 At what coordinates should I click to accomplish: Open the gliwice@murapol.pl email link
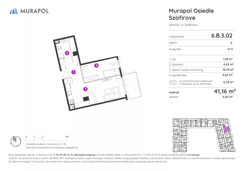[85, 155]
